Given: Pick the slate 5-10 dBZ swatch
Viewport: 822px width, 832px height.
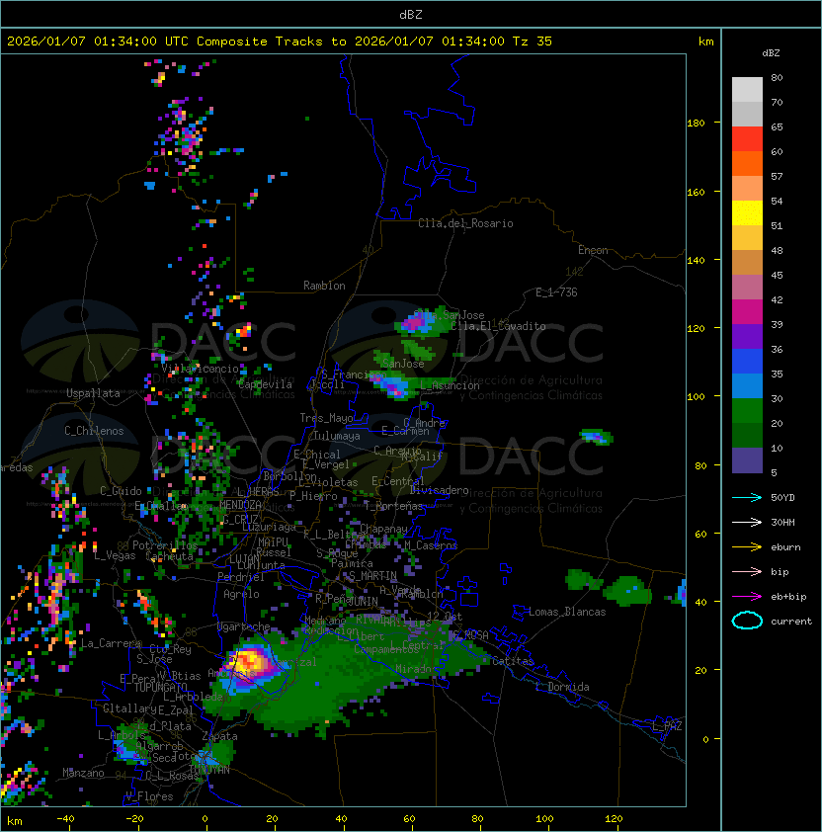Looking at the screenshot, I should pos(747,460).
